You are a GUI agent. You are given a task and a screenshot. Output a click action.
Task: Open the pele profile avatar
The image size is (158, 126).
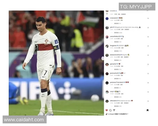[107, 28]
